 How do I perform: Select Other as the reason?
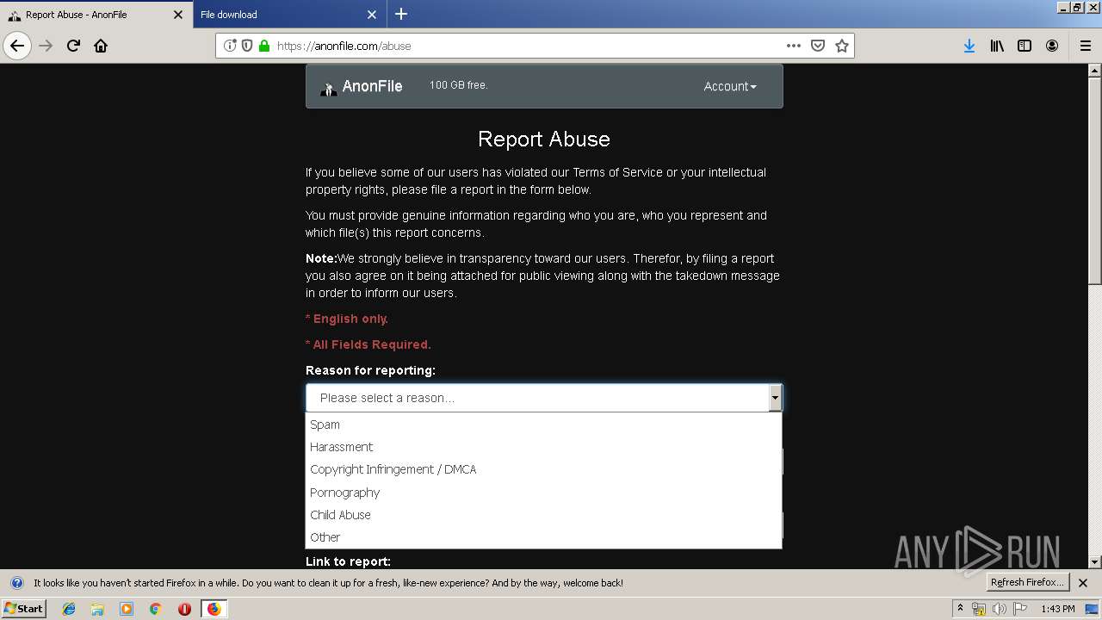point(544,537)
